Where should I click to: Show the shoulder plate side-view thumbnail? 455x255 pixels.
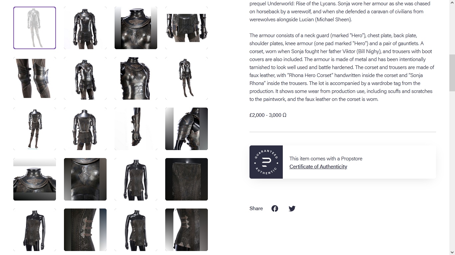(x=187, y=129)
